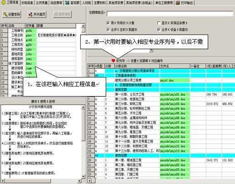Switch to the 人材机 tab
Viewport: 235px width, 184px height.
tap(87, 3)
